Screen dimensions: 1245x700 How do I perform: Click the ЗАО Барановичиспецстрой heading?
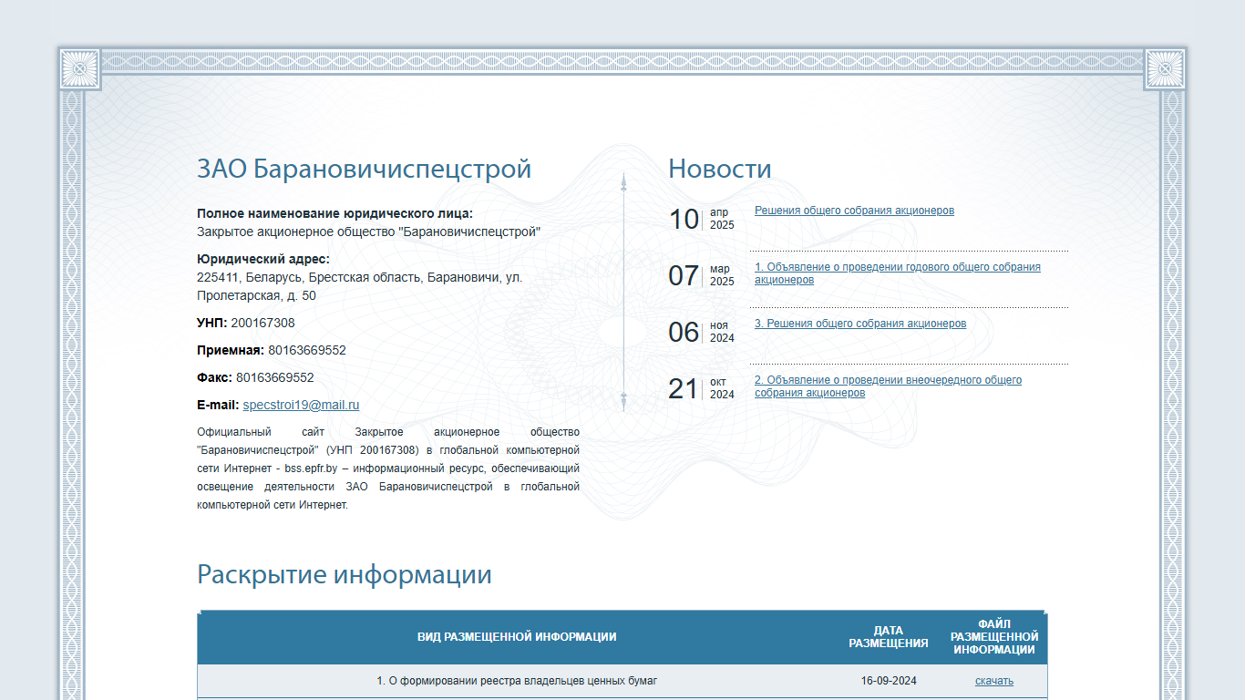(364, 169)
